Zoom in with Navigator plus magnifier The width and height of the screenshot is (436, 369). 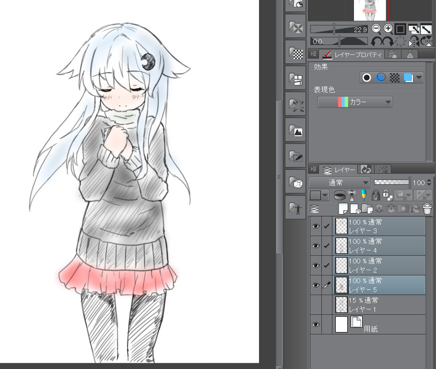coord(388,29)
